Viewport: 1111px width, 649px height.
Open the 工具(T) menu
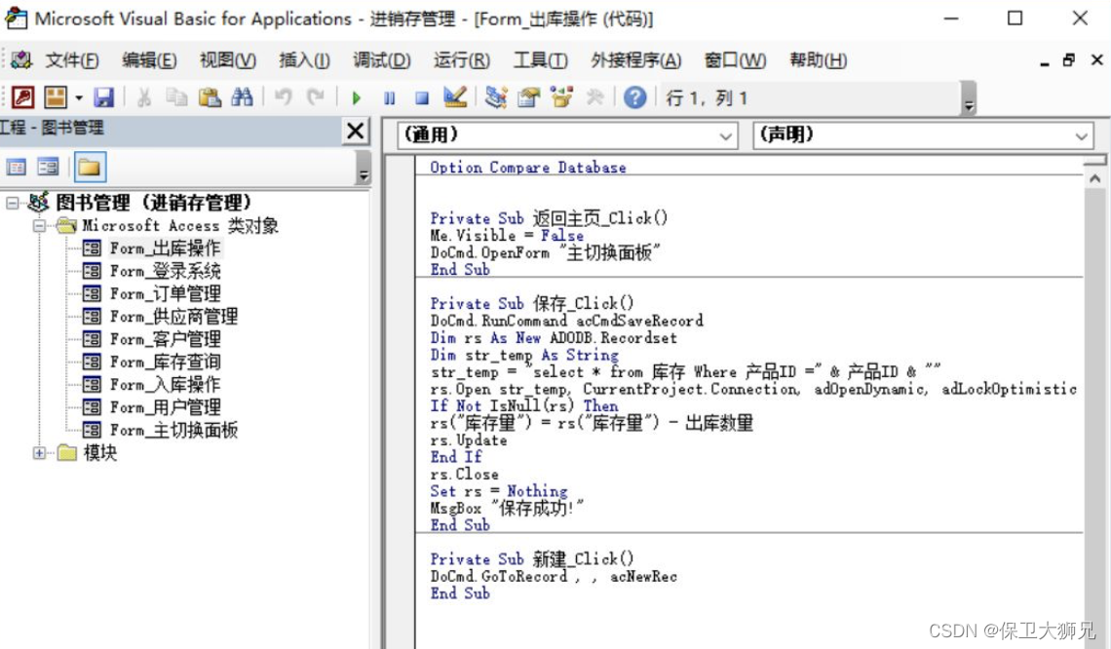coord(541,61)
